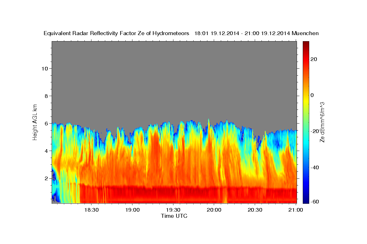
Task: Click the plot title "Equivalent Radar Reflectivity Factor Ze of Hydrometeors"
Action: pyautogui.click(x=116, y=33)
